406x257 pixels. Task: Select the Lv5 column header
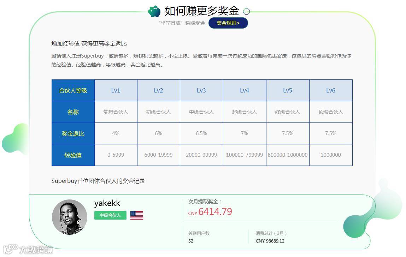coord(288,90)
